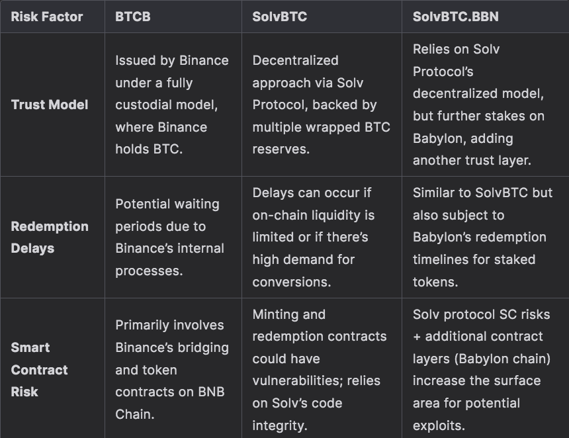Click SolvBTC cell about minting and redemption contracts
This screenshot has height=438, width=569.
click(319, 369)
